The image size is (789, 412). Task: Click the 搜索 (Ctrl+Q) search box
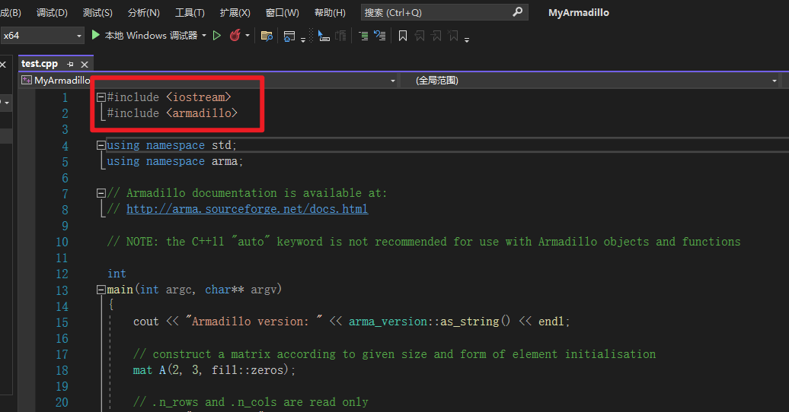444,13
